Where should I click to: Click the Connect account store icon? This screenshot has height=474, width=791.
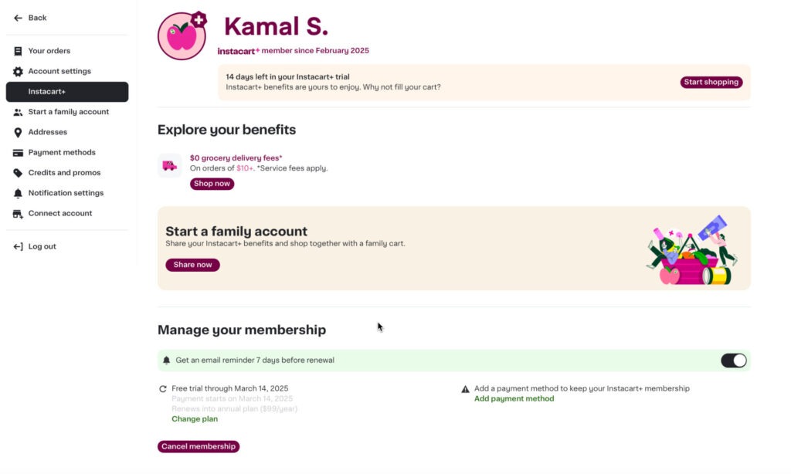pos(18,214)
